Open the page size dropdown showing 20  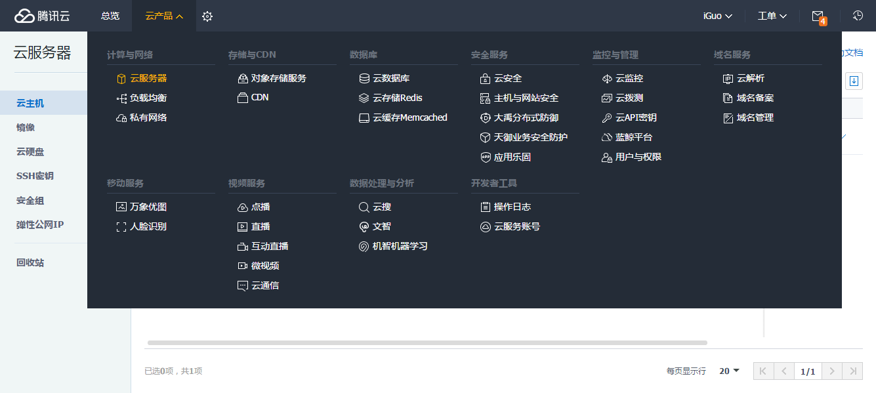point(729,371)
